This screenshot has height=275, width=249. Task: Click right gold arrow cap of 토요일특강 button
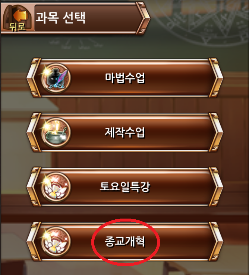[216, 187]
